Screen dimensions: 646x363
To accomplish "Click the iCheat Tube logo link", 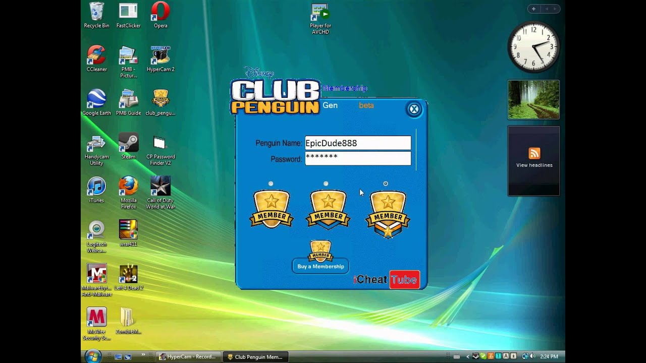I will coord(386,280).
